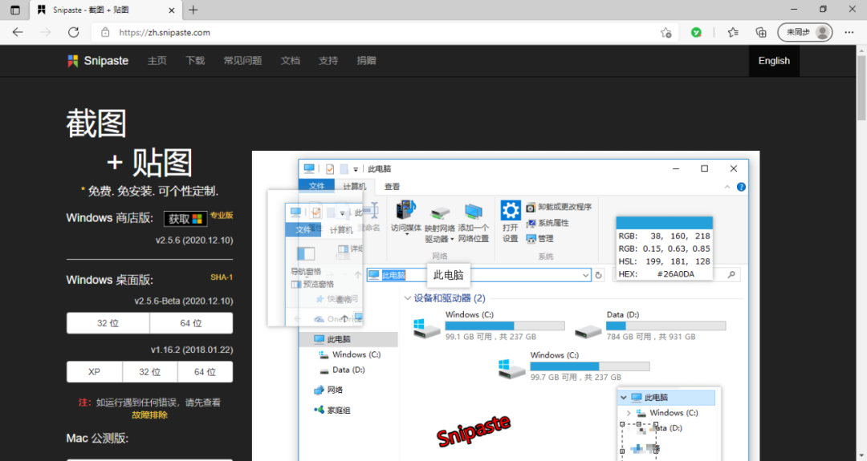
Task: Download the v1.16.2 XP build
Action: [95, 371]
